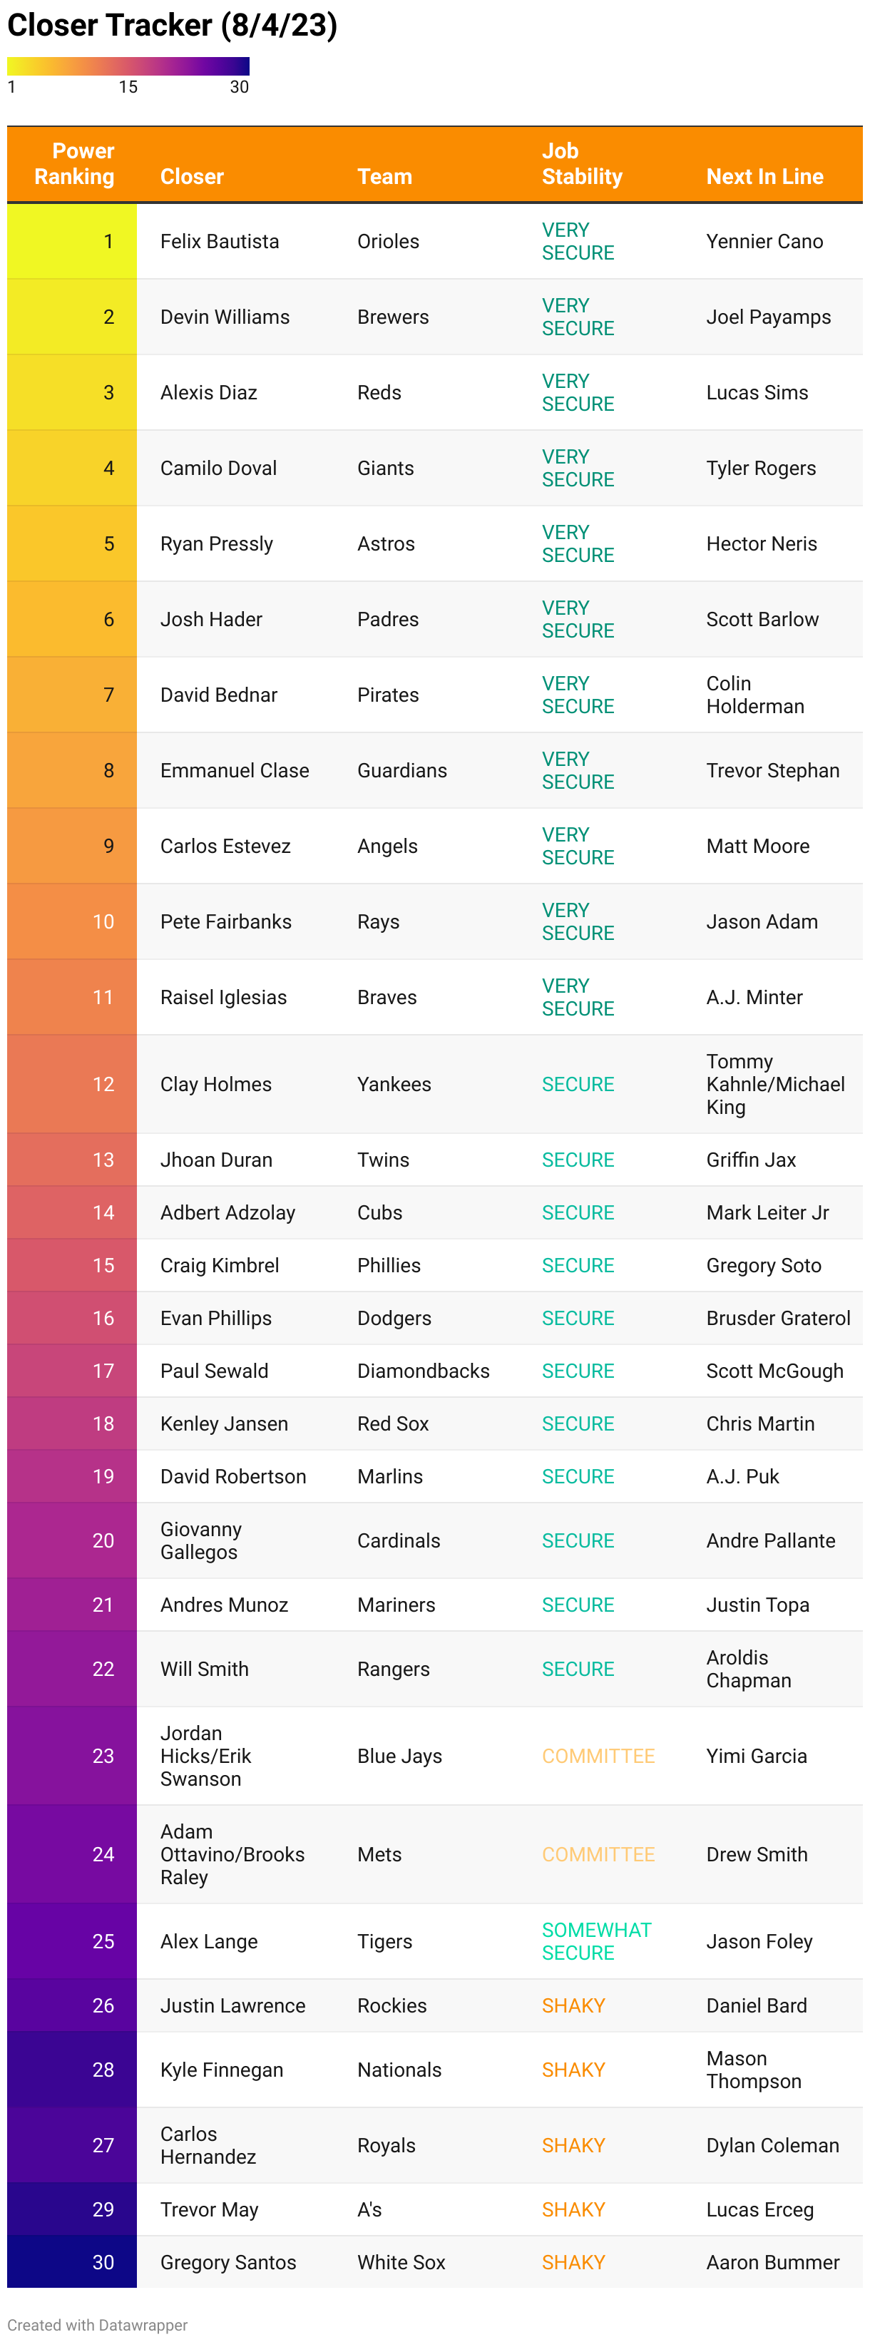The width and height of the screenshot is (870, 2342).
Task: Select the rank 15 Craig Kimbrel cell
Action: [219, 1264]
